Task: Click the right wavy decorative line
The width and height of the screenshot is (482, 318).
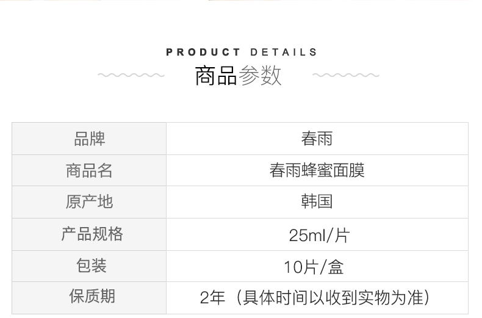Action: pyautogui.click(x=345, y=76)
